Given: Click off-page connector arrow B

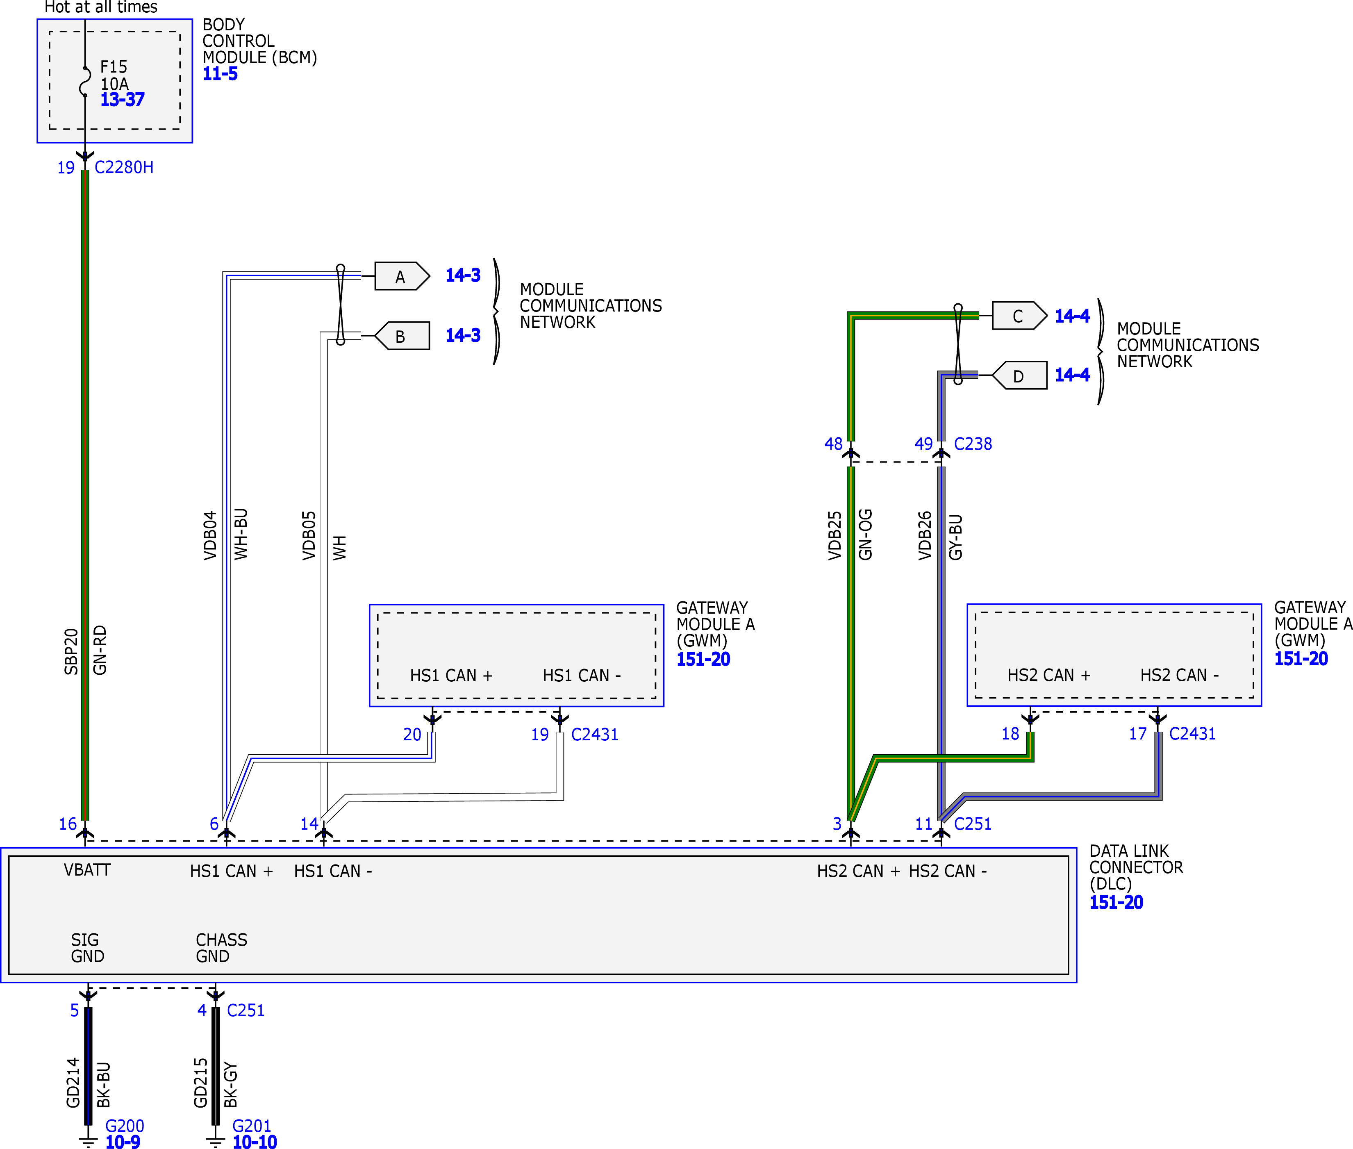Looking at the screenshot, I should coord(402,336).
